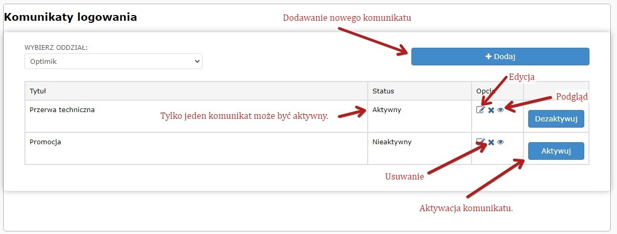
Task: Remove the Promocja message with X icon
Action: [x=491, y=142]
